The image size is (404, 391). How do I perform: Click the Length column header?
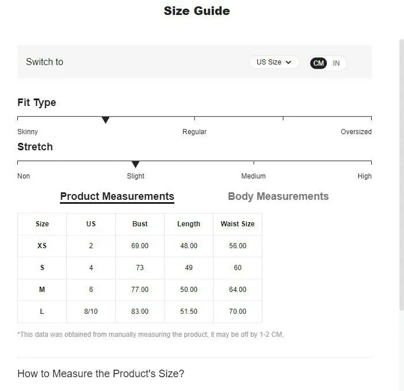(x=189, y=224)
